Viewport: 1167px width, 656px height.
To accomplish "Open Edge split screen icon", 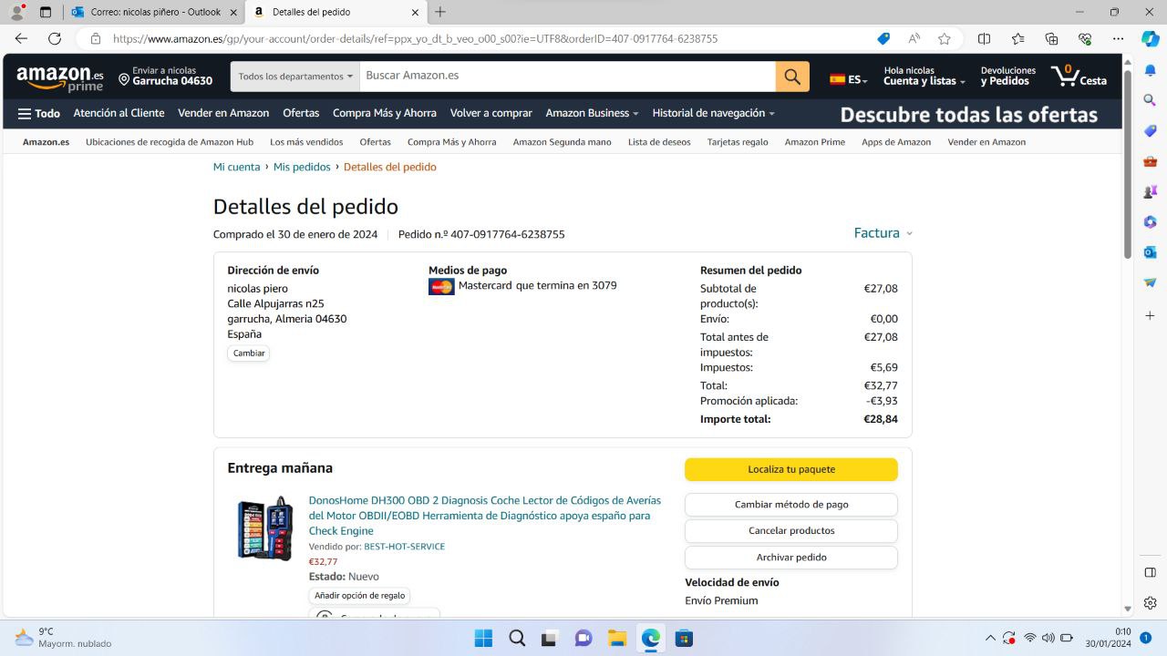I will click(x=984, y=38).
